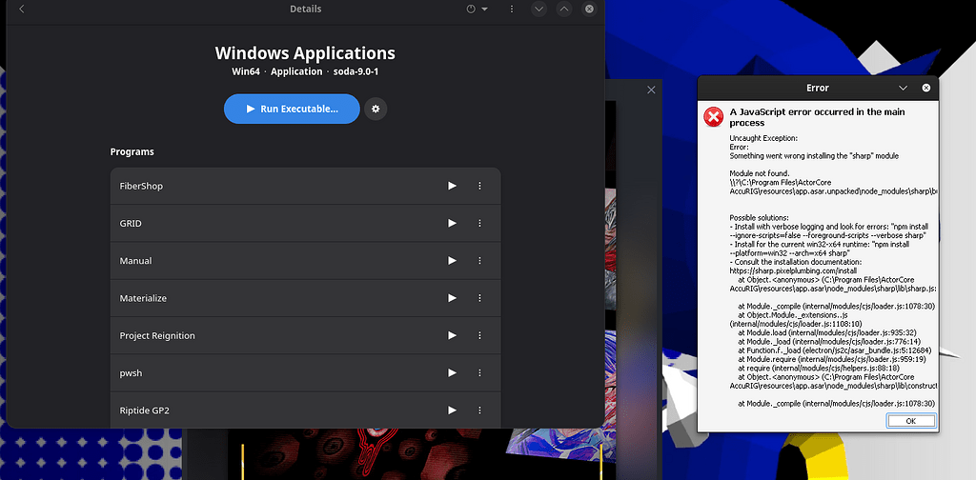Screen dimensions: 976x480
Task: Open the Manual options menu
Action: point(480,261)
